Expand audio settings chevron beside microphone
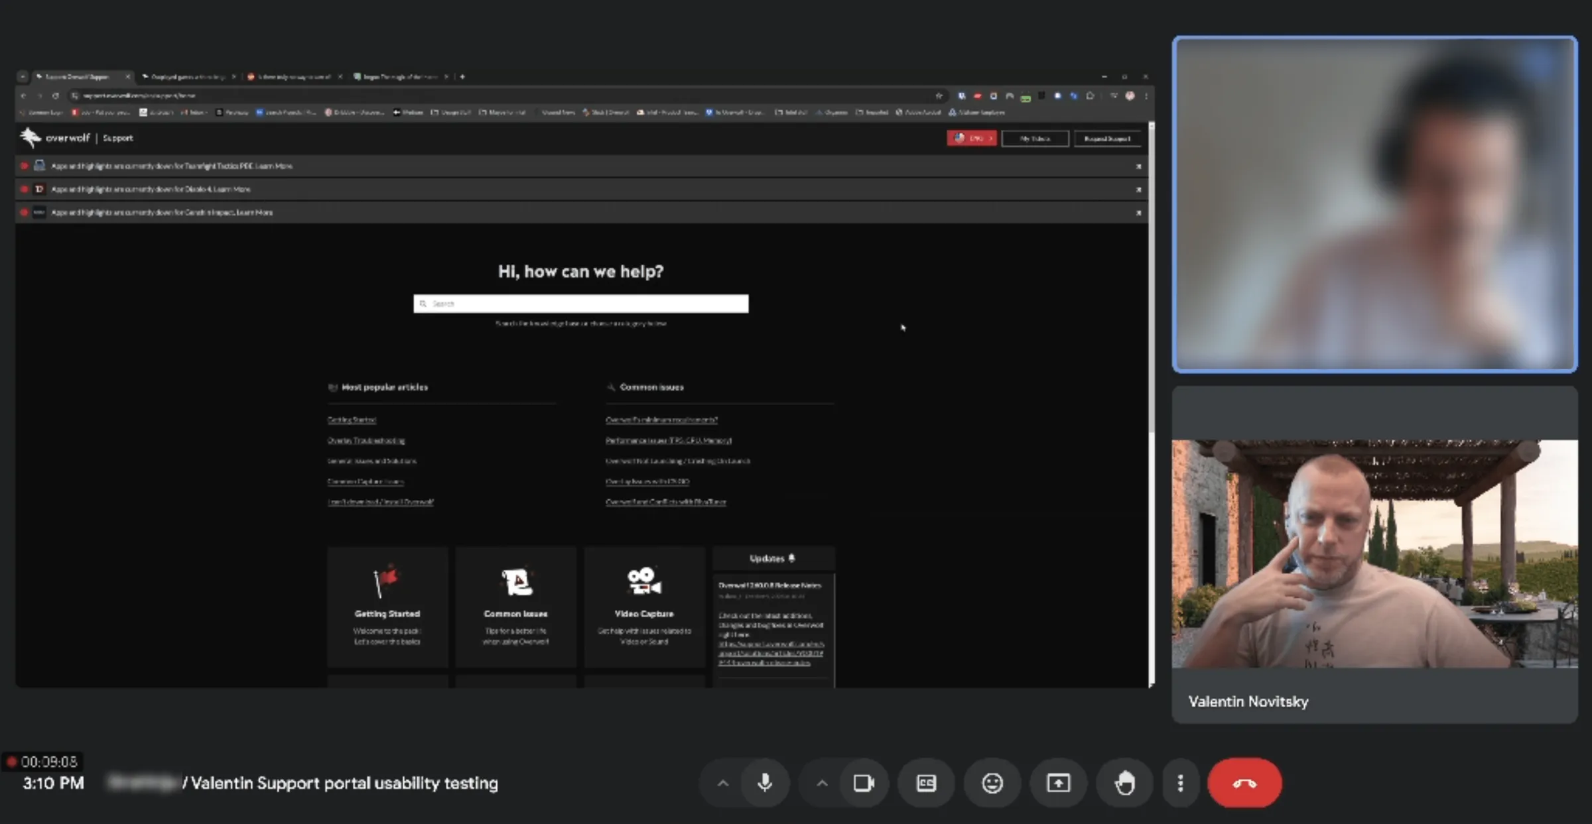This screenshot has width=1592, height=824. (x=723, y=783)
